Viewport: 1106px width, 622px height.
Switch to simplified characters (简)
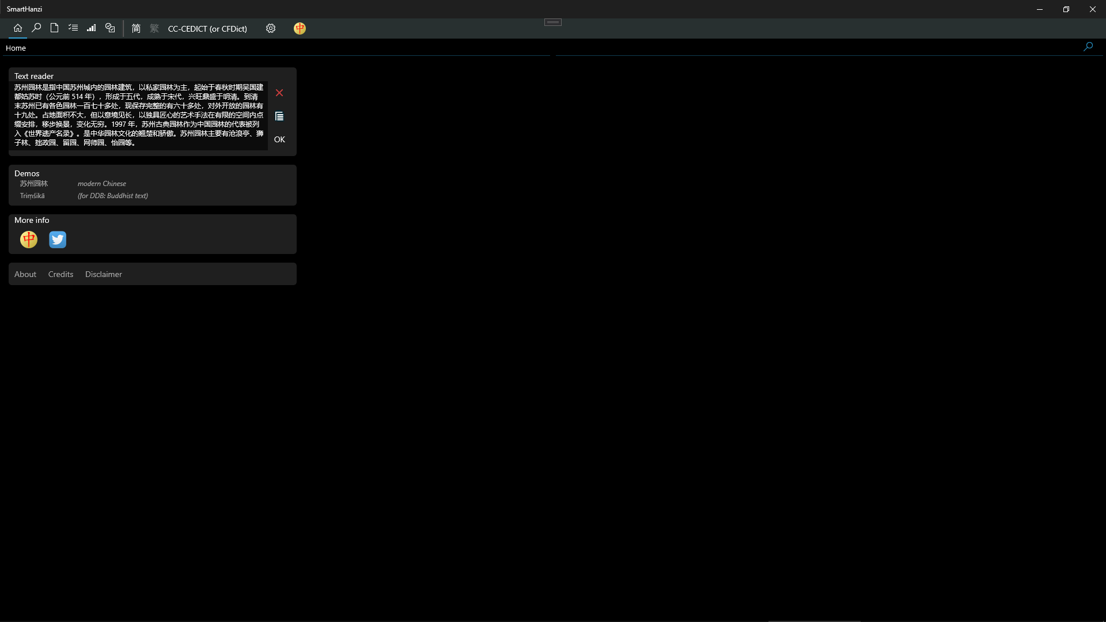tap(136, 28)
